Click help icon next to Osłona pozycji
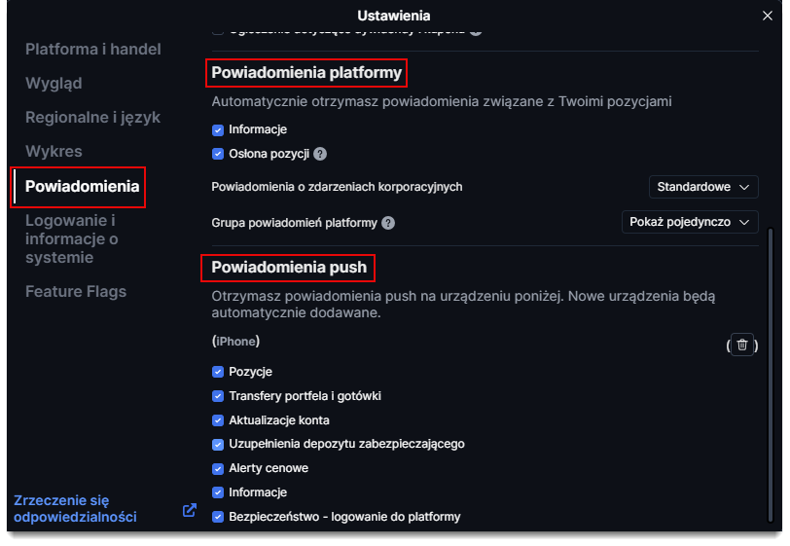 pos(320,154)
